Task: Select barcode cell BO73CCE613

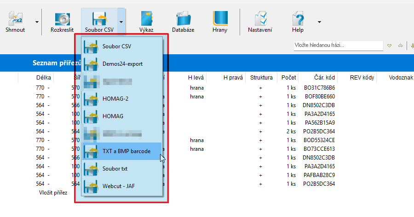Action: click(319, 149)
